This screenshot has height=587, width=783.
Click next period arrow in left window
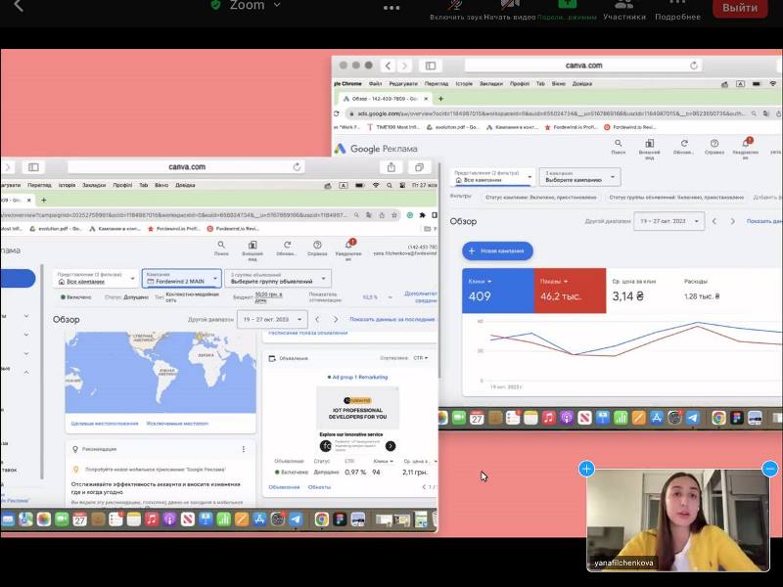point(336,319)
